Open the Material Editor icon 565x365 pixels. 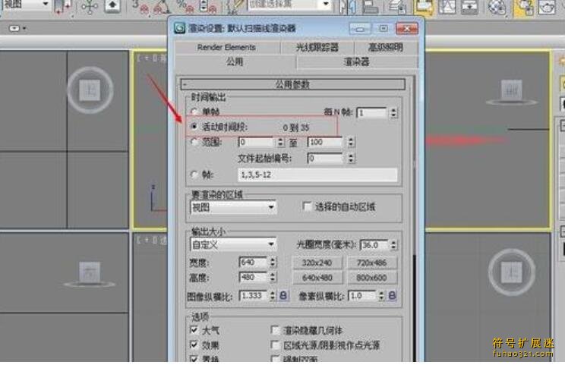[497, 7]
